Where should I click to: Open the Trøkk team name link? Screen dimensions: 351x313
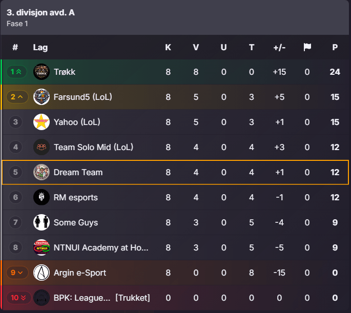65,72
